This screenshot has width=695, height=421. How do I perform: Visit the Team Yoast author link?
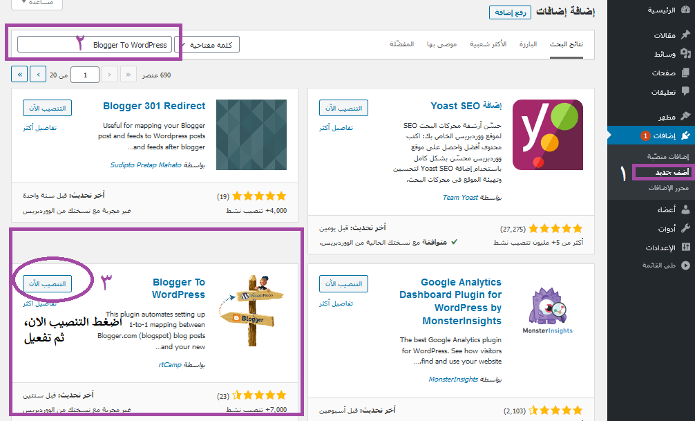point(461,198)
